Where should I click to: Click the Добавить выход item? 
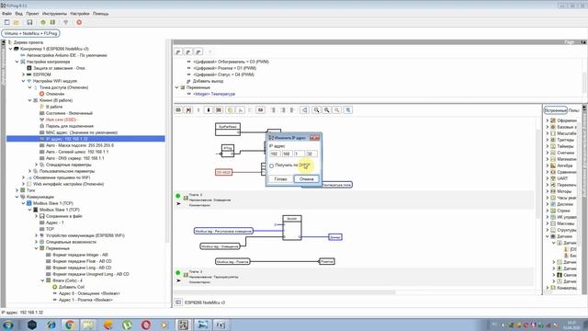208,81
